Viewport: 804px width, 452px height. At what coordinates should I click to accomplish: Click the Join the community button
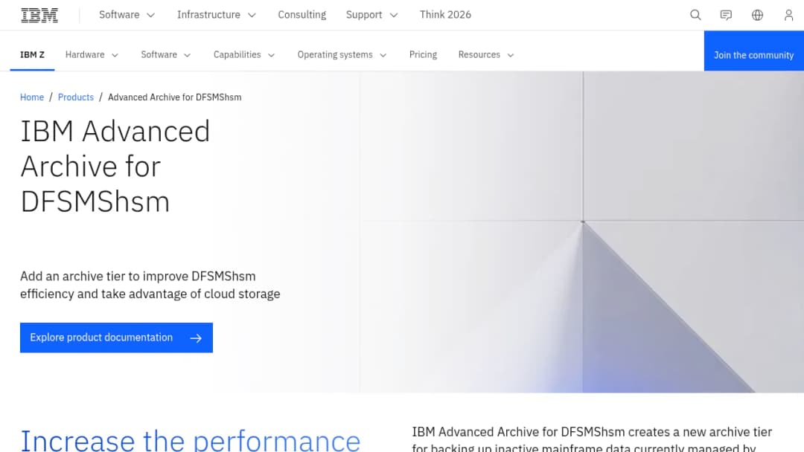[753, 51]
